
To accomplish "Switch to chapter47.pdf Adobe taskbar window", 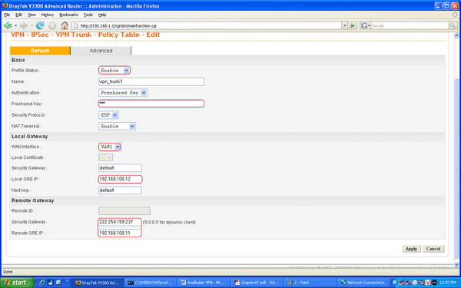I will 257,283.
